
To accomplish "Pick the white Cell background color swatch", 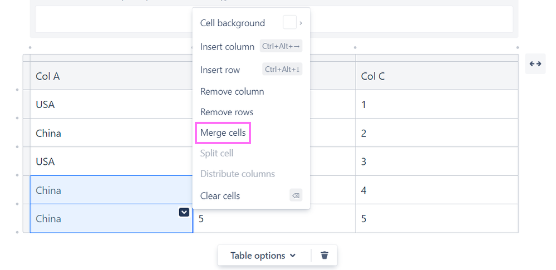I will (x=289, y=23).
